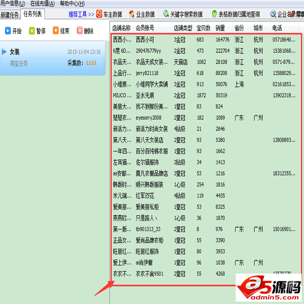Click the sales value 164776
Screen dimensions: 304x304
coord(223,40)
